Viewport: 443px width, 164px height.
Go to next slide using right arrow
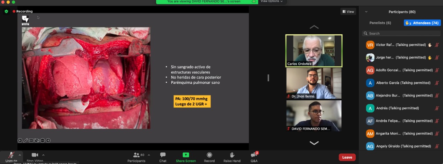(x=48, y=140)
